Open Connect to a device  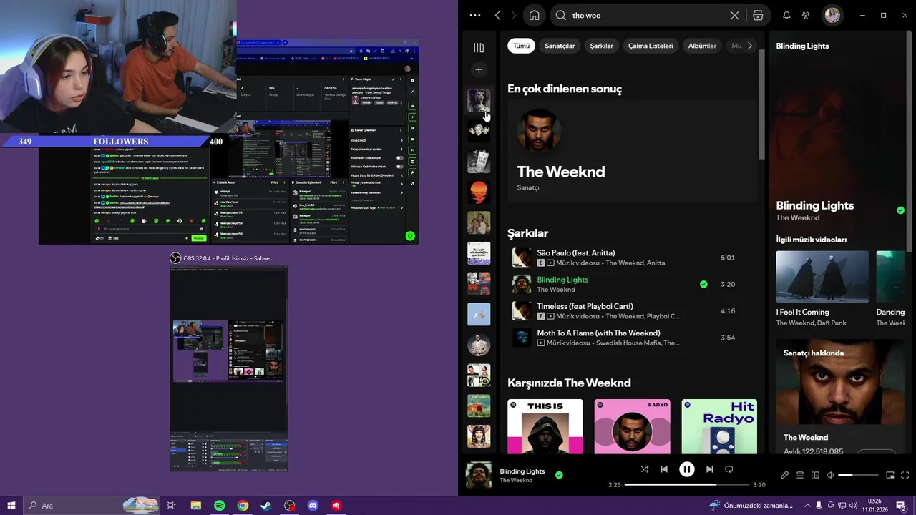click(x=815, y=475)
